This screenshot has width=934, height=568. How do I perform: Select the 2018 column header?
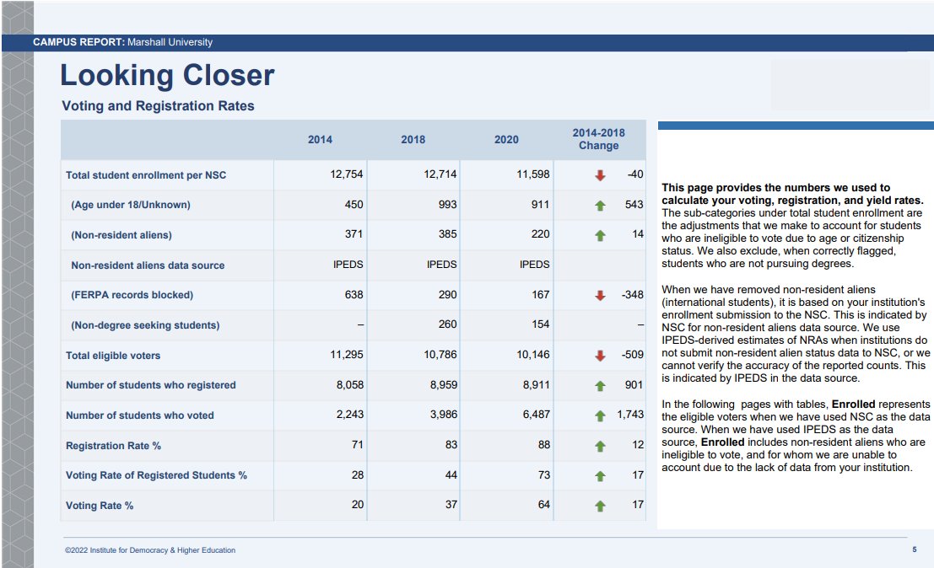click(x=413, y=140)
